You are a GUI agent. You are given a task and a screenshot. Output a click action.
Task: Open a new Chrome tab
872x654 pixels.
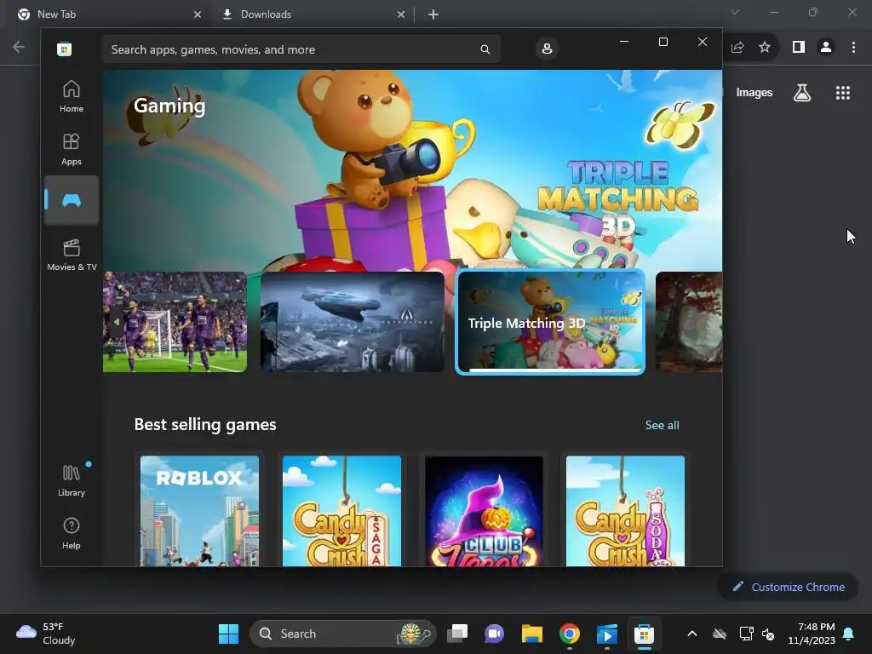(433, 14)
